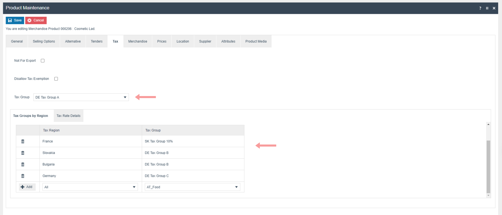Open the Tax Region dropdown showing All
Viewport: 502px width, 215px height.
tap(90, 187)
